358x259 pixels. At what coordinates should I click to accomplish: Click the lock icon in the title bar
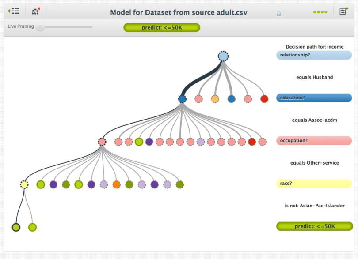(x=278, y=14)
